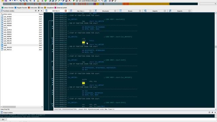Open the Local Windows debugger dropdown
Screen dimensions: 217x122
99,1
